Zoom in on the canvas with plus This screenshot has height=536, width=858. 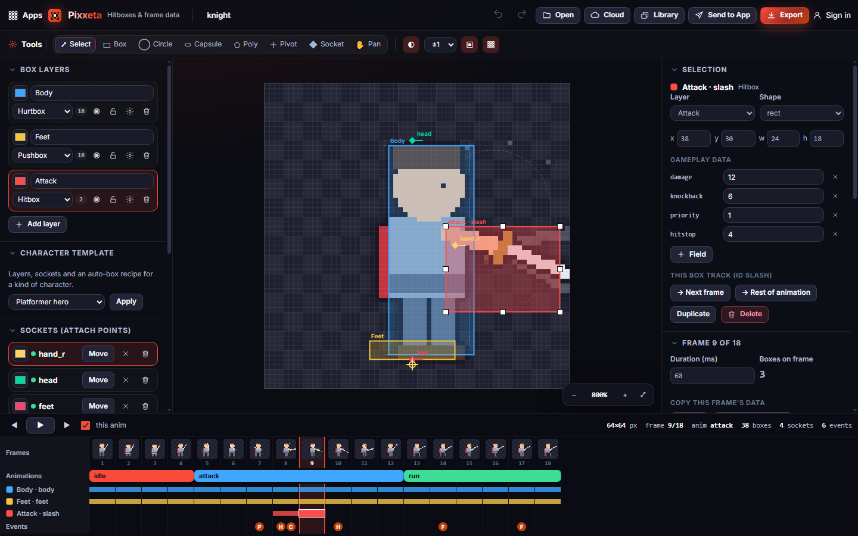(x=625, y=395)
